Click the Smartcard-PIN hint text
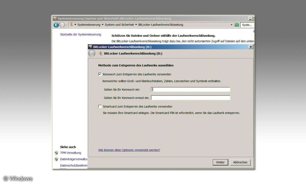This screenshot has height=184, width=306. coord(171,113)
